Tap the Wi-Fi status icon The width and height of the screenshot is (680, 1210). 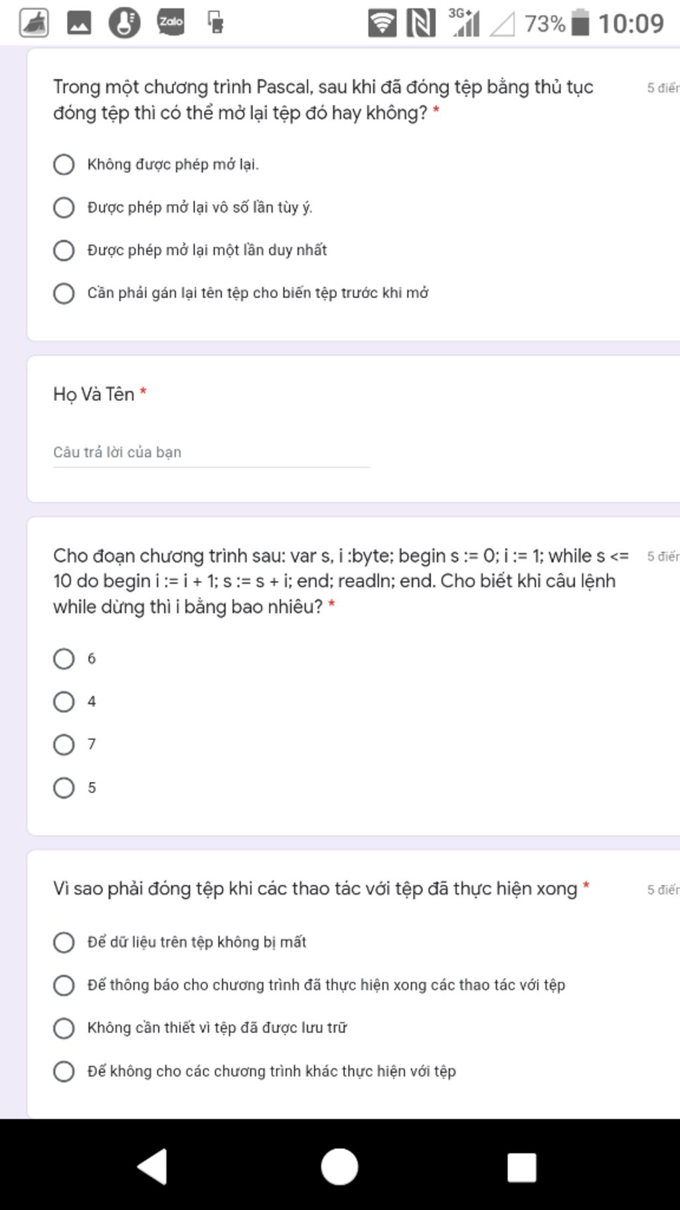(x=382, y=23)
